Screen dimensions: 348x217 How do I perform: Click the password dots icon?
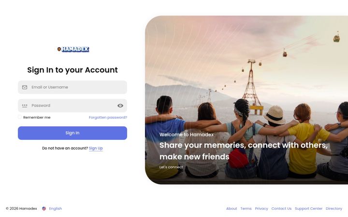(25, 106)
